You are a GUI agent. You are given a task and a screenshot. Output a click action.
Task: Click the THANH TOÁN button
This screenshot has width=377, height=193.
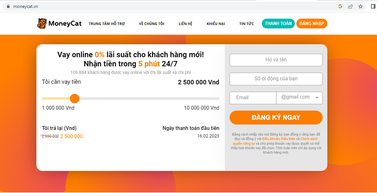coord(278,24)
